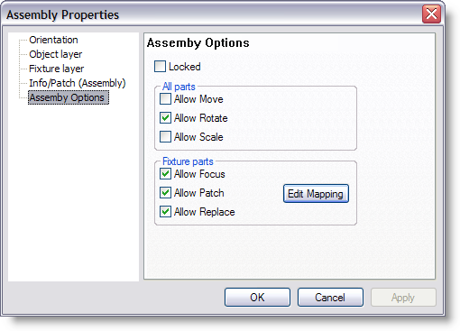
Task: Uncheck the Allow Rotate option
Action: pyautogui.click(x=165, y=118)
